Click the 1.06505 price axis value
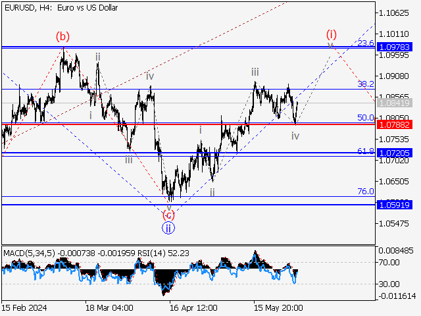Screen dimensions: 421x316 coord(393,182)
